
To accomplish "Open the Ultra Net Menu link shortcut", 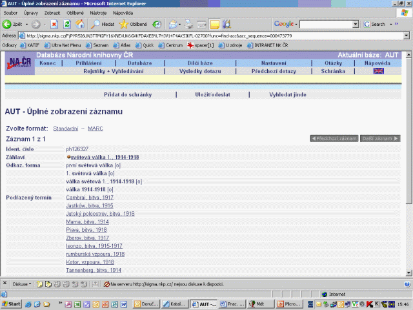I will click(x=63, y=45).
